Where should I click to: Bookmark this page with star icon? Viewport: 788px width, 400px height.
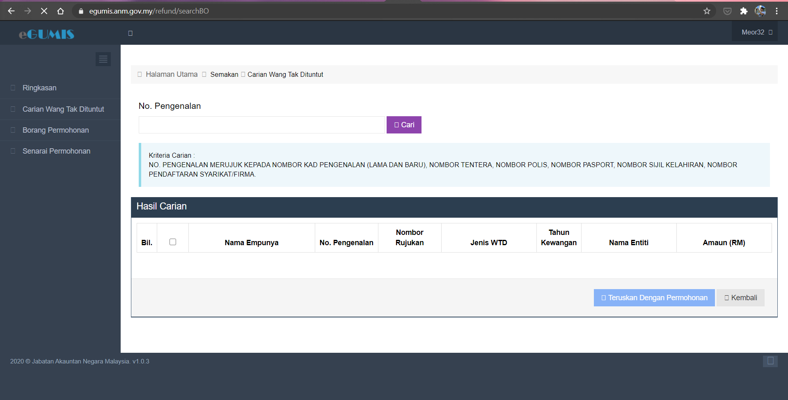coord(707,11)
